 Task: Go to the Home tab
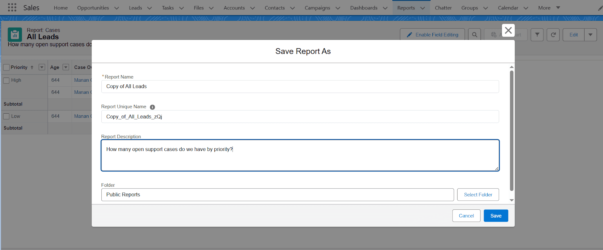pyautogui.click(x=61, y=8)
